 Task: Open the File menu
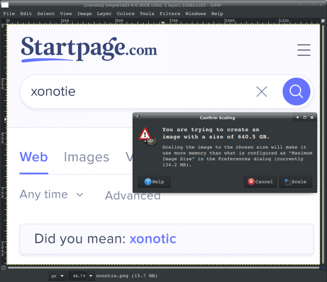9,14
